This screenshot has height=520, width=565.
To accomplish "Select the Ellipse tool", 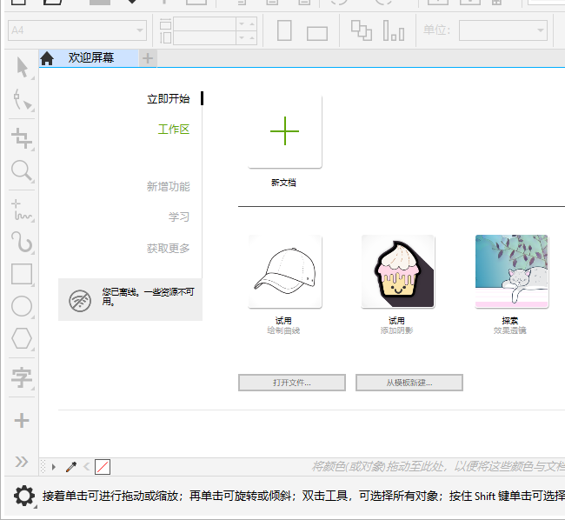I will [22, 306].
